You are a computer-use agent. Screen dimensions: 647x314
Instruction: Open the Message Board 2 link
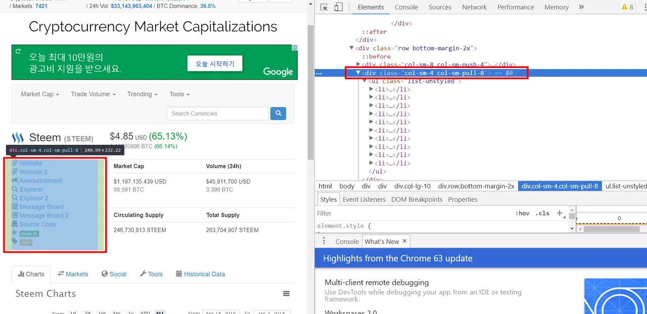click(44, 216)
